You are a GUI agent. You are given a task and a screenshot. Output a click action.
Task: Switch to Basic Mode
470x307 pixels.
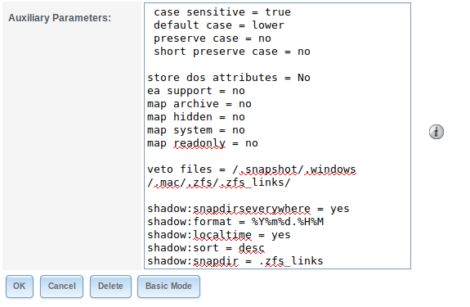pos(168,287)
